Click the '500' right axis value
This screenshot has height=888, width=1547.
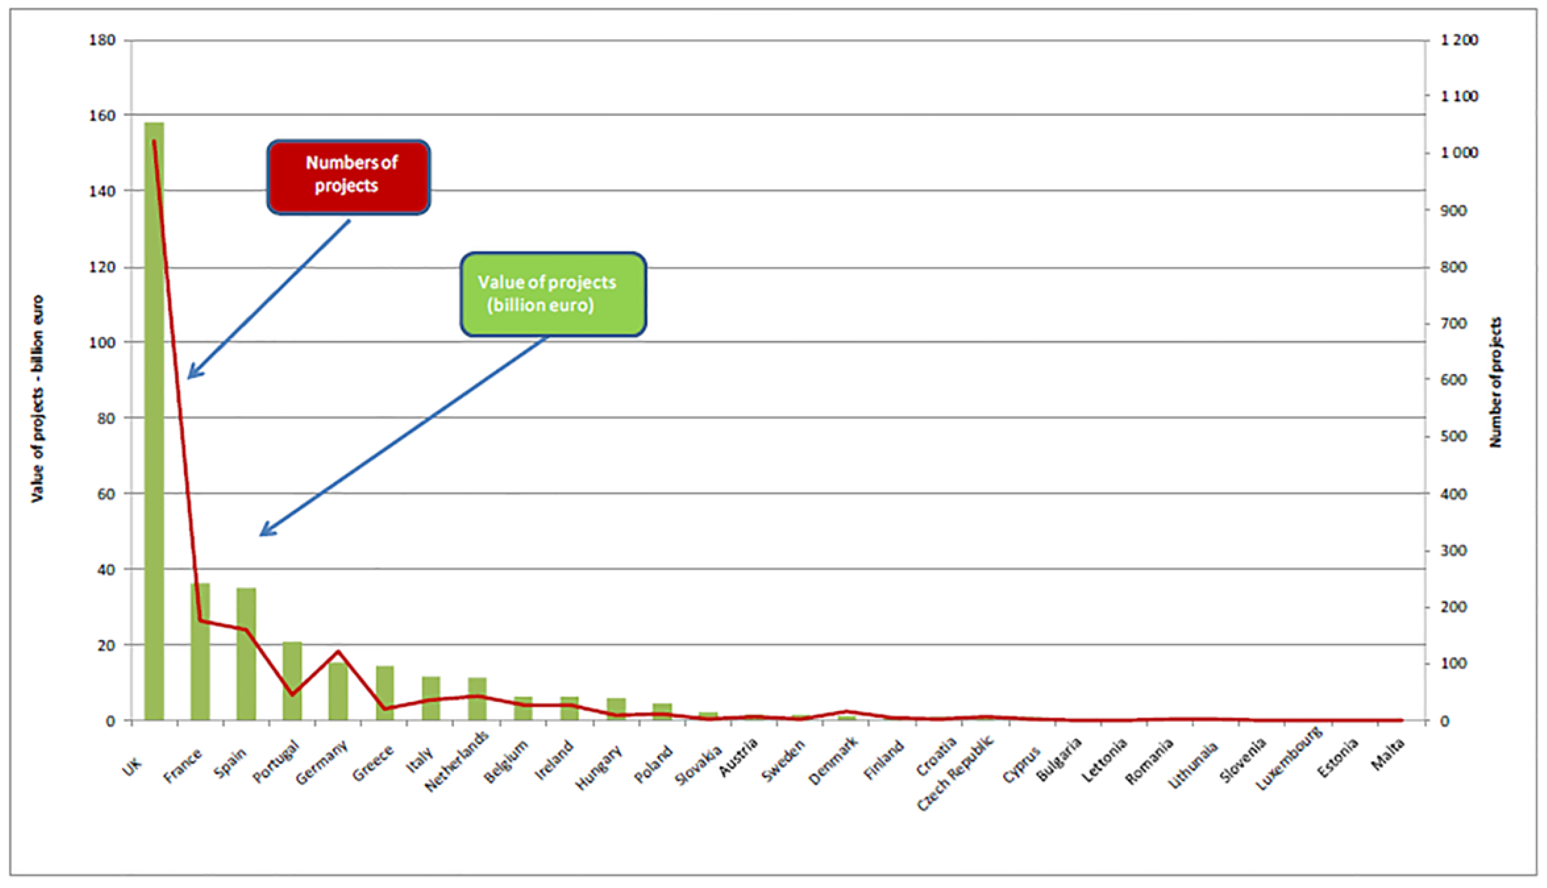[1453, 436]
